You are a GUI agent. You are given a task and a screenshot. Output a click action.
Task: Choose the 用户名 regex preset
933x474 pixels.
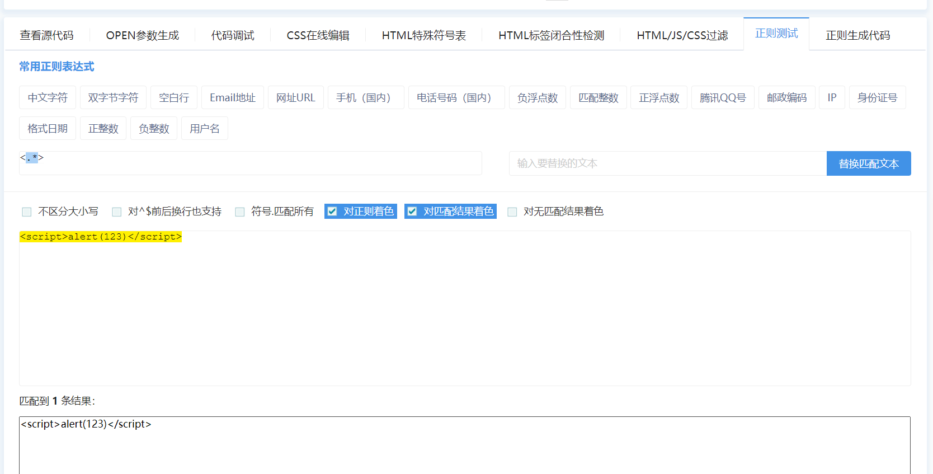coord(205,128)
